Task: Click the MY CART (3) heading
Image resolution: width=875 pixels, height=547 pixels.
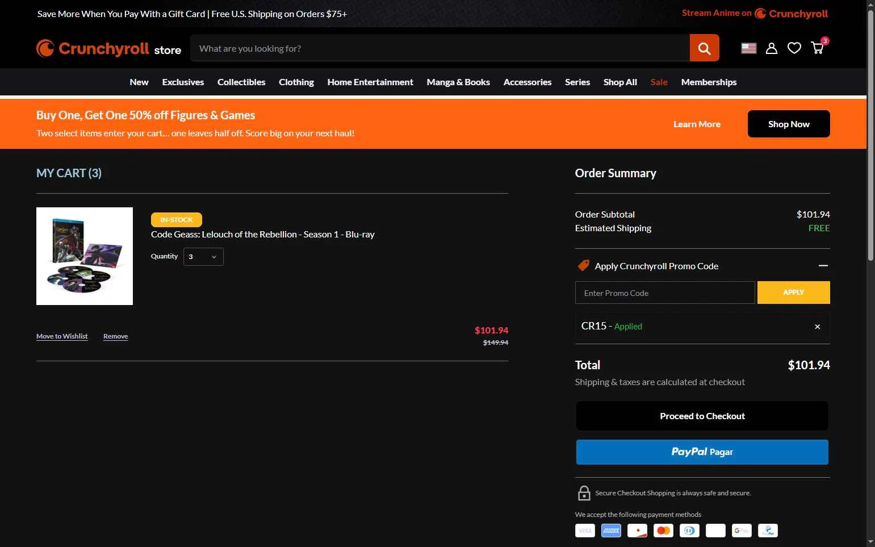Action: pyautogui.click(x=69, y=173)
